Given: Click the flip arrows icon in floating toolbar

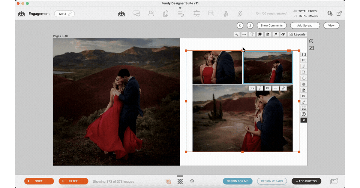Looking at the screenshot, I should 275,88.
